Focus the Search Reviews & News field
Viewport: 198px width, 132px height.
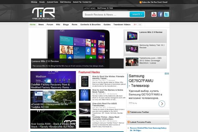(106, 15)
